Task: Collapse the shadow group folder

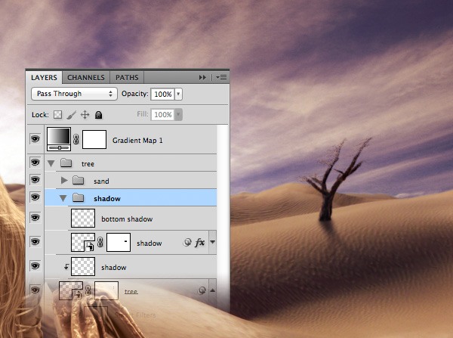Action: (64, 198)
